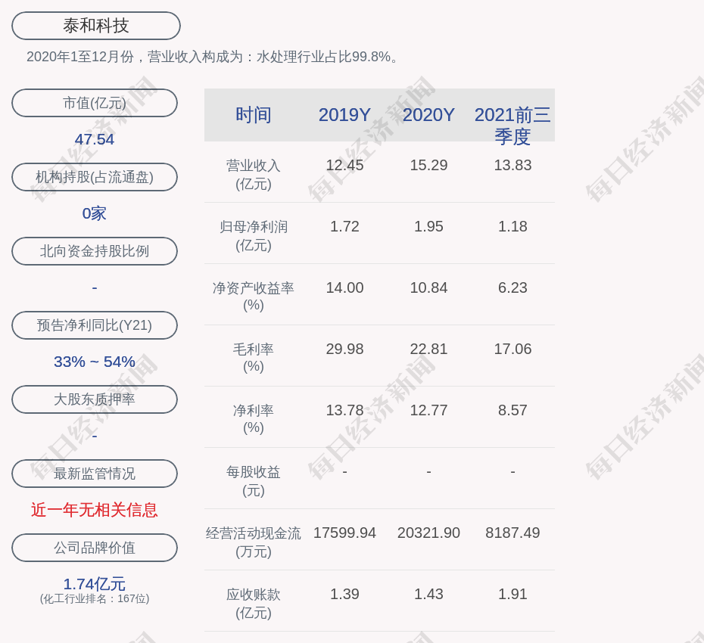The image size is (704, 643).
Task: Click the 营业收入(亿元) row label
Action: click(254, 175)
